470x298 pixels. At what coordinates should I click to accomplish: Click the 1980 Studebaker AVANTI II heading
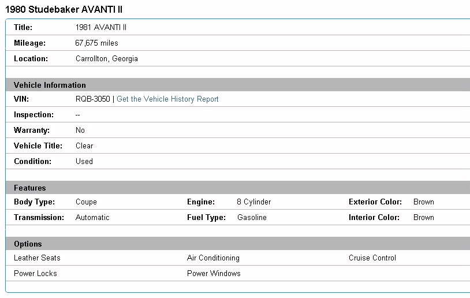point(64,10)
